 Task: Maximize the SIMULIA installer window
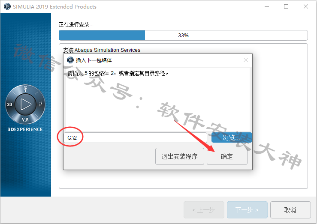[286, 7]
